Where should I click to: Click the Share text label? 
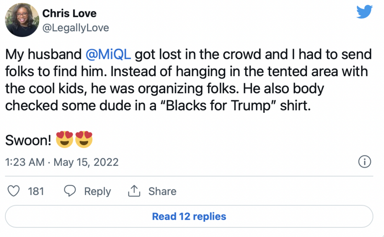[x=162, y=191]
